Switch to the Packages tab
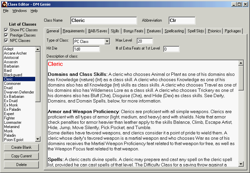Screen dimensions: 250x173 tap(233, 31)
